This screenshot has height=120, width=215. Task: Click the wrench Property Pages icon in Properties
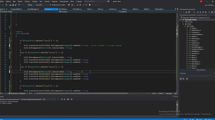tap(187, 79)
